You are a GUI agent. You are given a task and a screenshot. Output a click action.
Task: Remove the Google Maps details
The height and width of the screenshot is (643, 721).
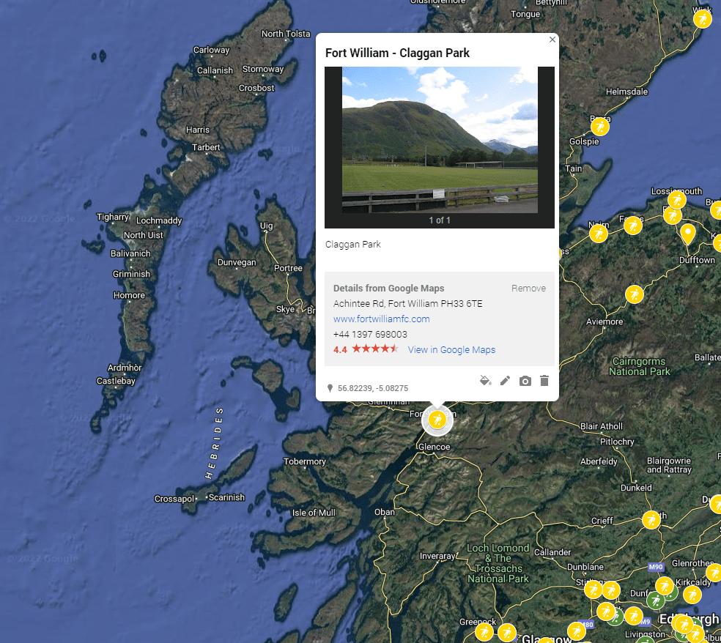coord(528,288)
